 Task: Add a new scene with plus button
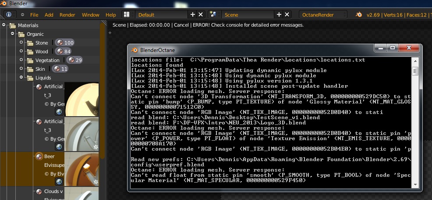pos(279,14)
